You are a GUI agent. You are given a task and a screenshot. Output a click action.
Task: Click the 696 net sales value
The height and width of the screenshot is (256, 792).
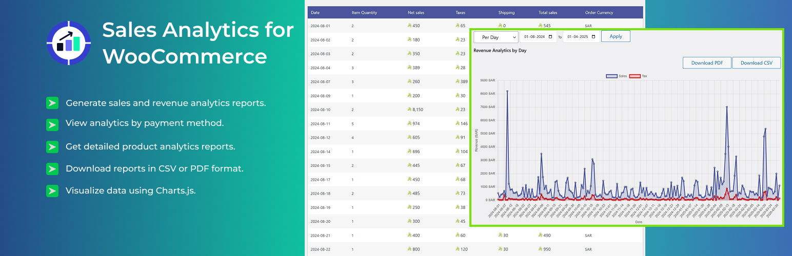click(413, 152)
